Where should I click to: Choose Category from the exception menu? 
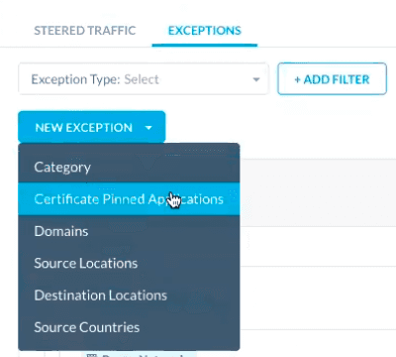click(129, 167)
